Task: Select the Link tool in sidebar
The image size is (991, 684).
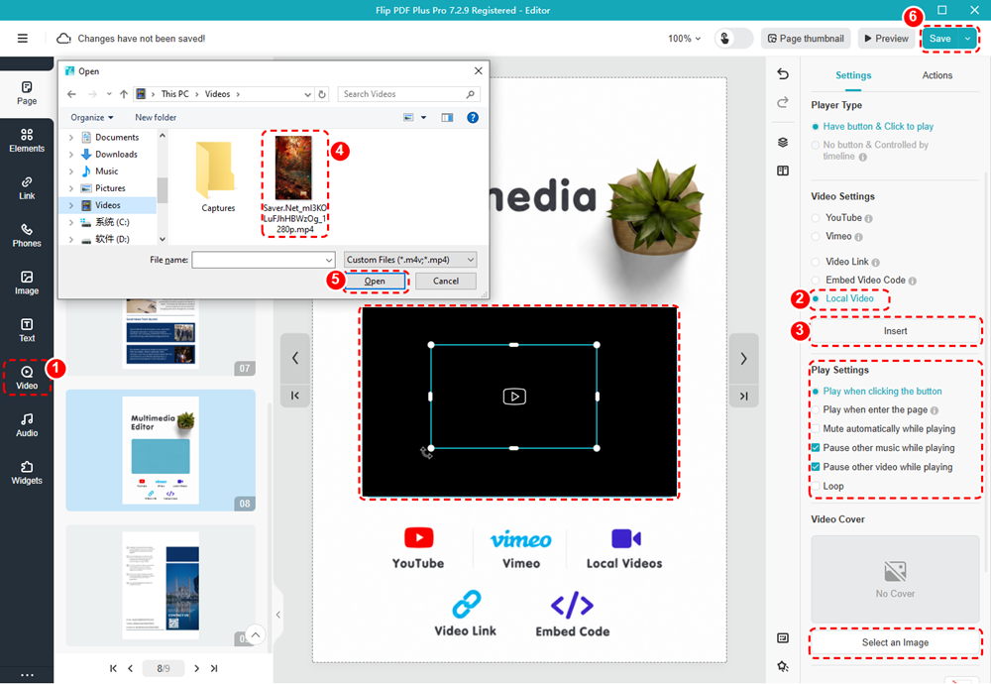Action: click(x=27, y=187)
